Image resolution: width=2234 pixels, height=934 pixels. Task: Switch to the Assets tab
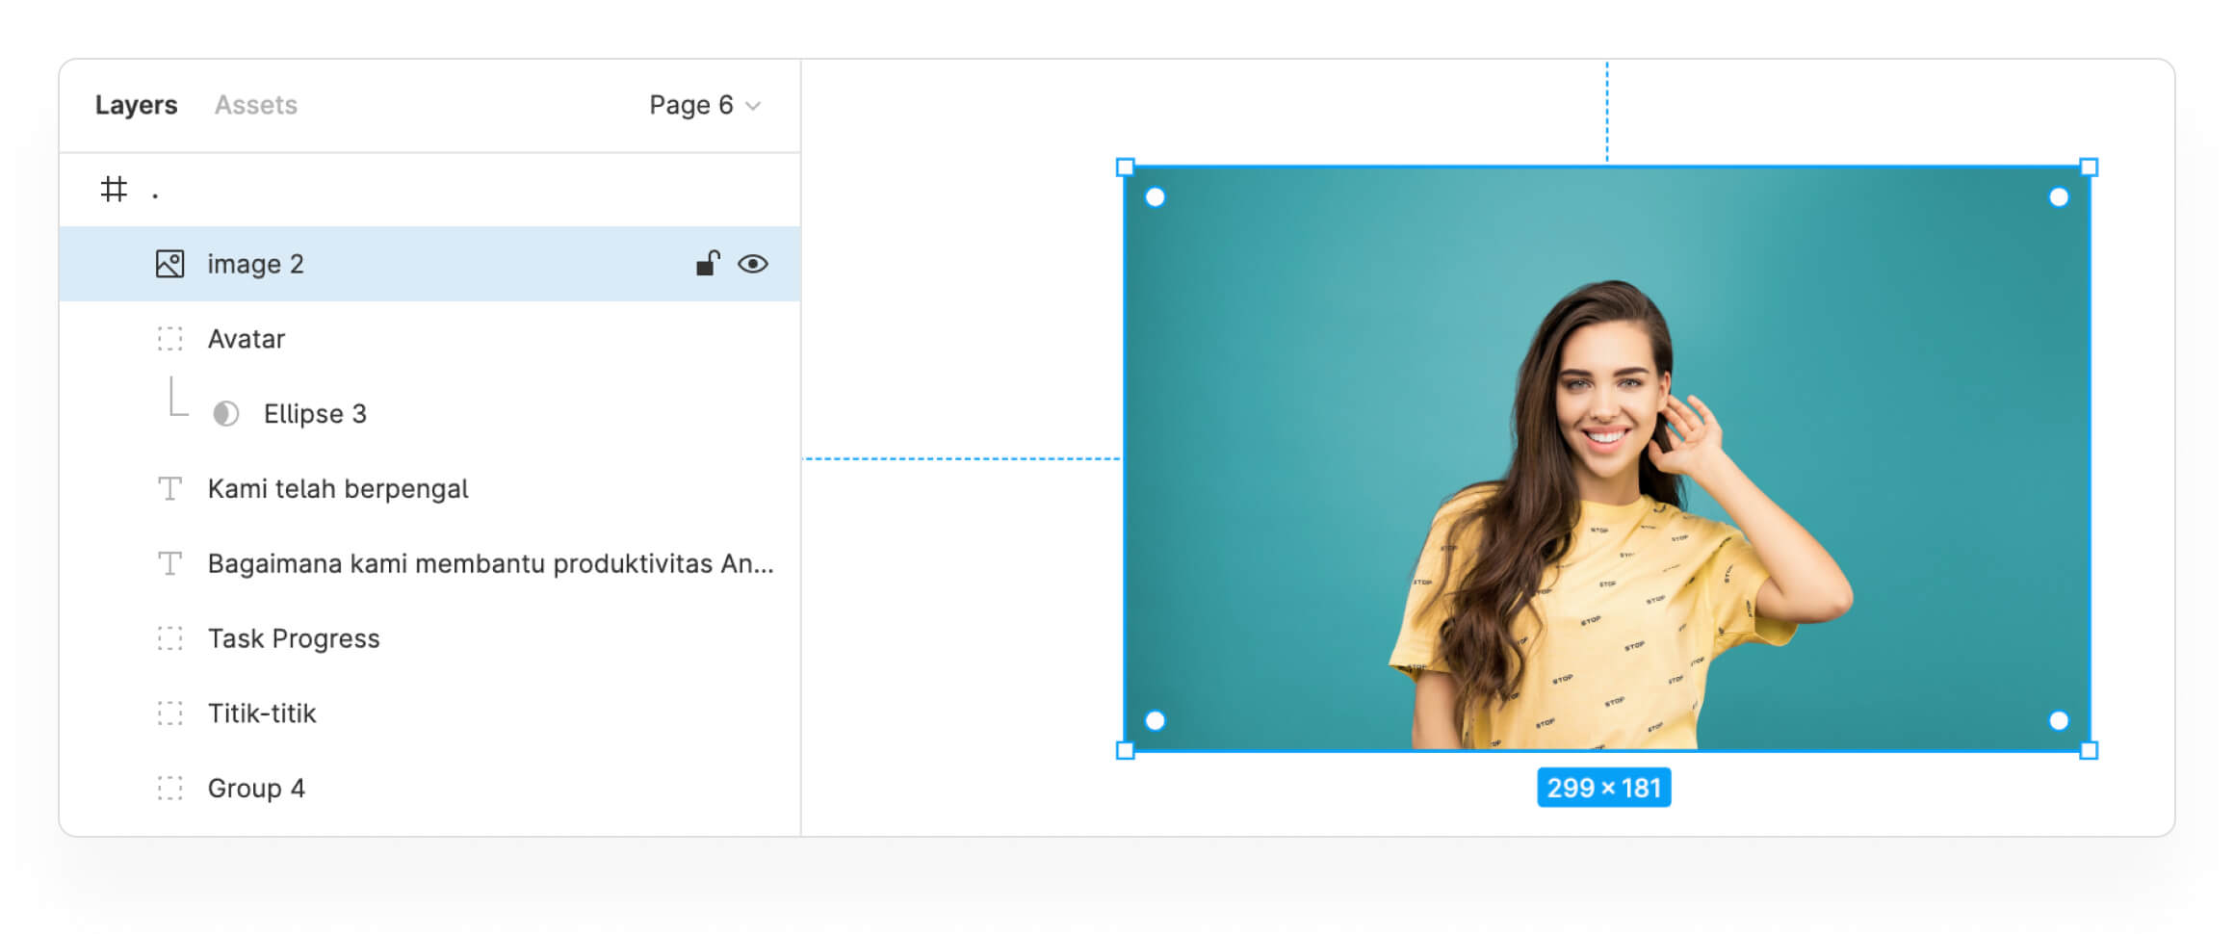[255, 105]
